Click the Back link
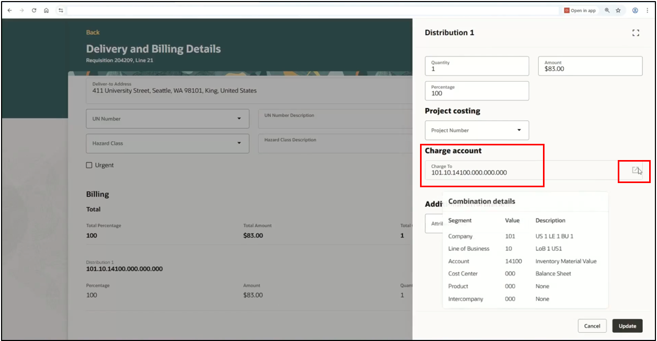 [93, 32]
